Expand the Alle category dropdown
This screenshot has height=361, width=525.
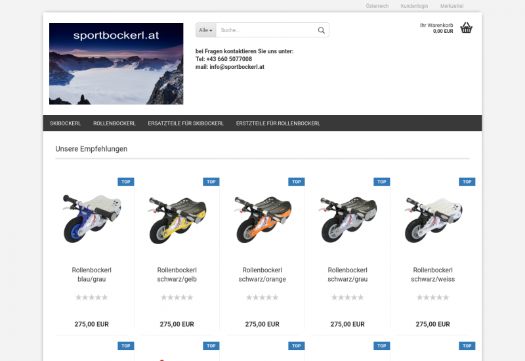205,30
